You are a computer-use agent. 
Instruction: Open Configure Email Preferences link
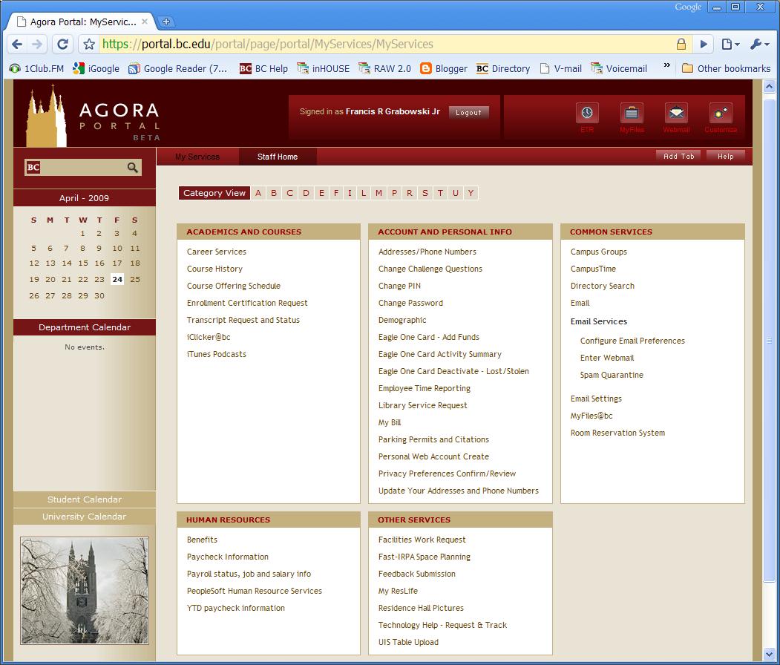(x=632, y=341)
